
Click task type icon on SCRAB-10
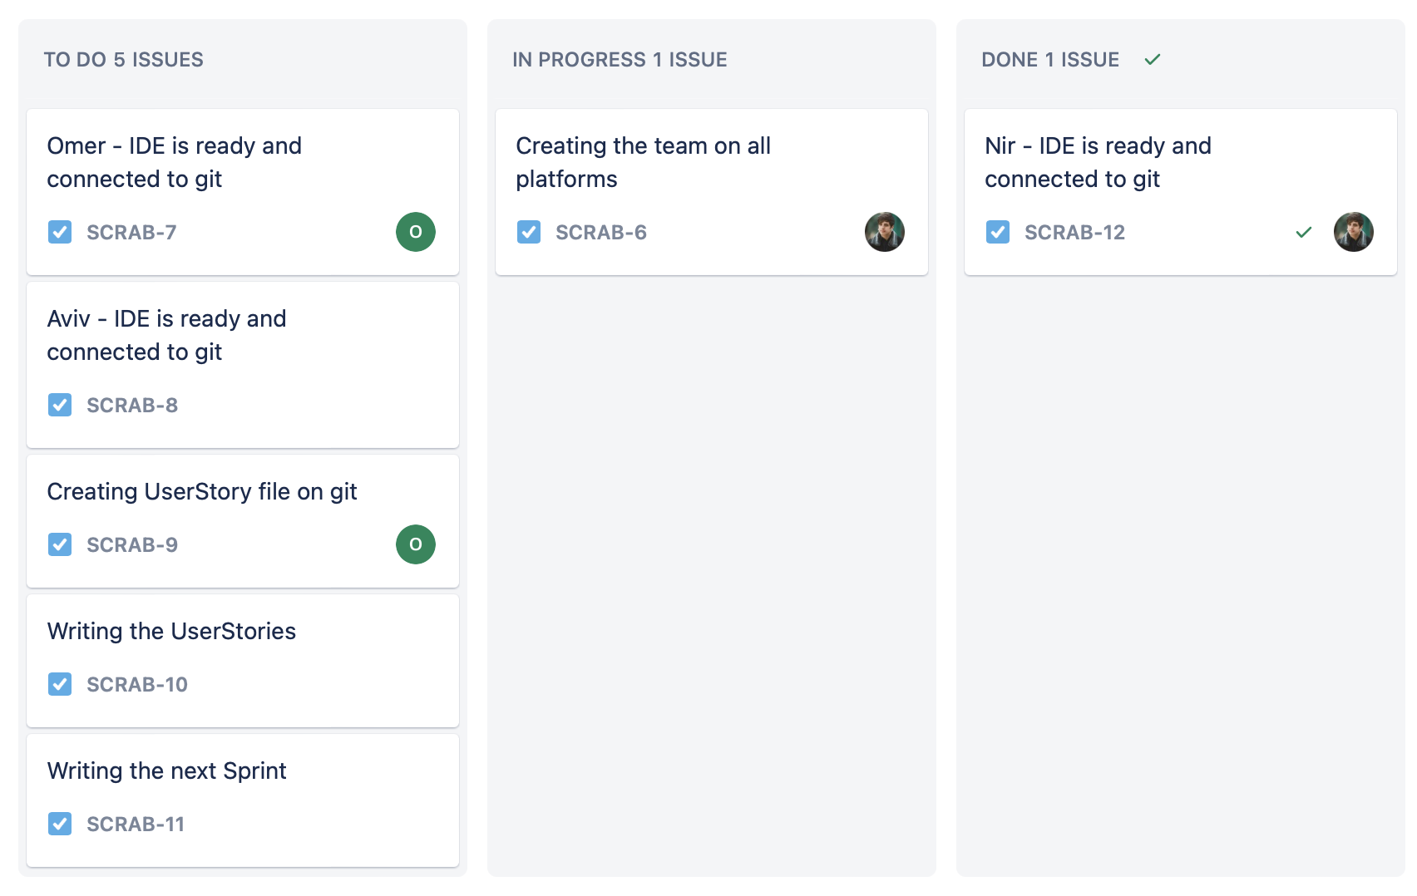pyautogui.click(x=60, y=684)
